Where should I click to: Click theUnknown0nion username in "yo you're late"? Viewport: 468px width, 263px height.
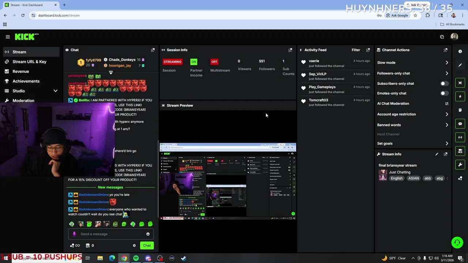[93, 195]
